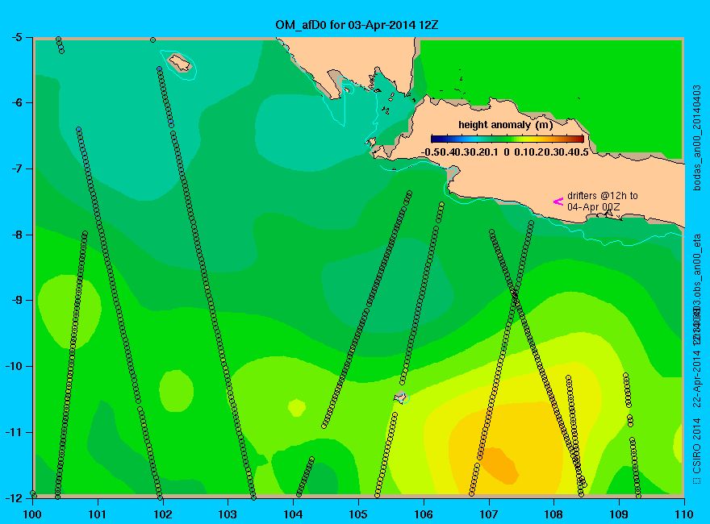Screen dimensions: 710x524
Task: Click the x-axis tick label 110
Action: tap(684, 514)
